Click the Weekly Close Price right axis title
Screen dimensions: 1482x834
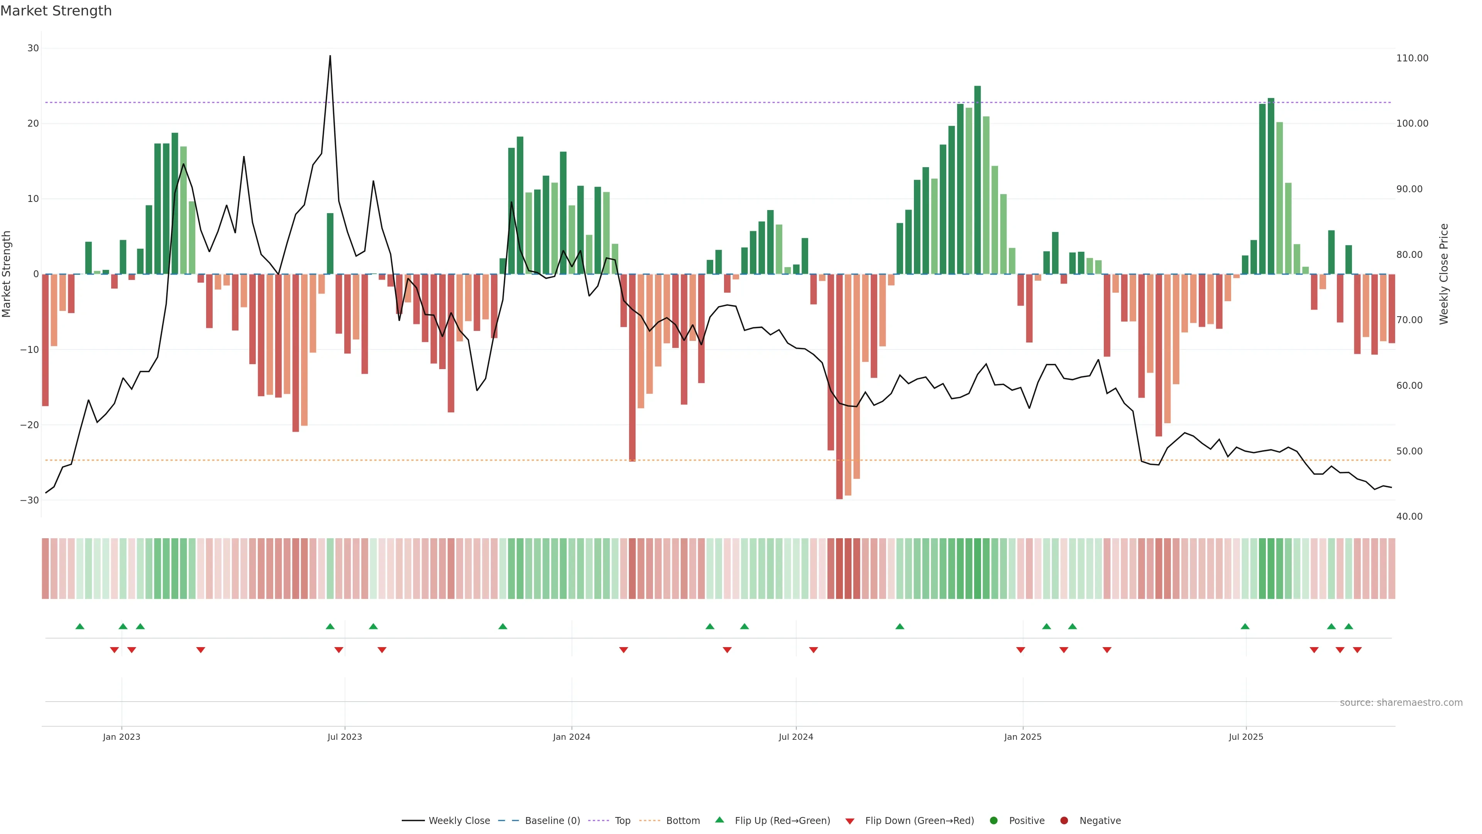click(x=1443, y=274)
